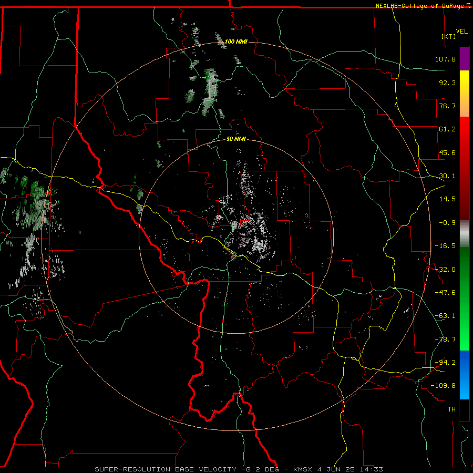Screen dimensions: 473x473
Task: Click the -63.1 velocity scale value
Action: 445,316
